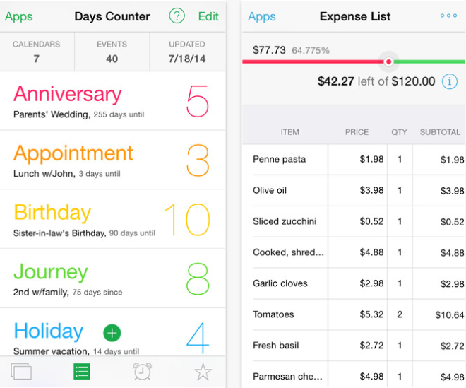Click the blue info icon beside $120.00

(449, 81)
